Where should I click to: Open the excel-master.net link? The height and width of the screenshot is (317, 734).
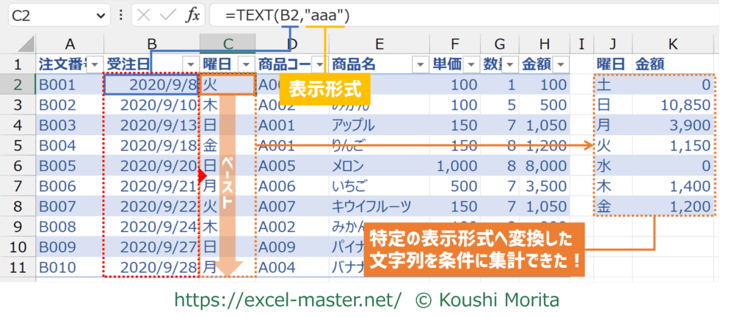click(287, 299)
